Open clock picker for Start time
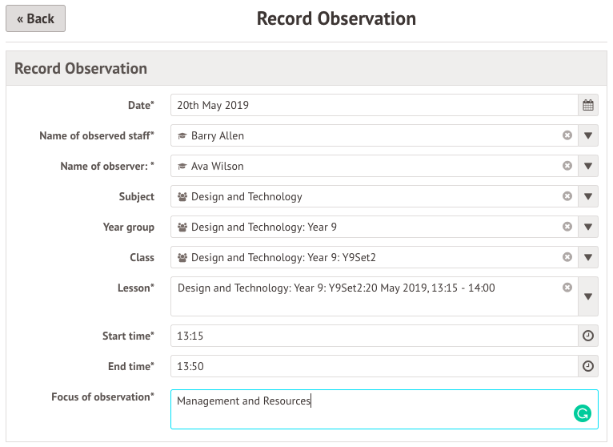 tap(587, 336)
